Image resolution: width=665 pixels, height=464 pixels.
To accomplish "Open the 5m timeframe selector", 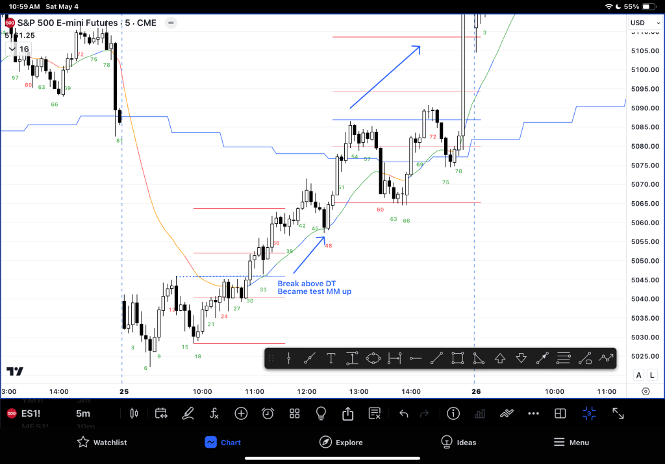I will [x=83, y=413].
